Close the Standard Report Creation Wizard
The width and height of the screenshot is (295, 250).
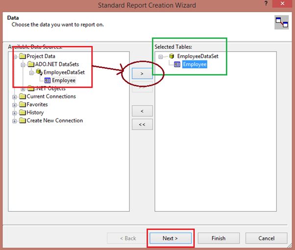282,3
